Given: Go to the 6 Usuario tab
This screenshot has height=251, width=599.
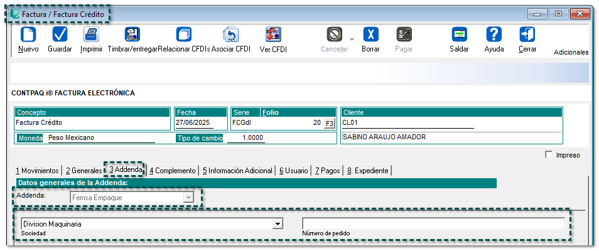Looking at the screenshot, I should (x=293, y=171).
